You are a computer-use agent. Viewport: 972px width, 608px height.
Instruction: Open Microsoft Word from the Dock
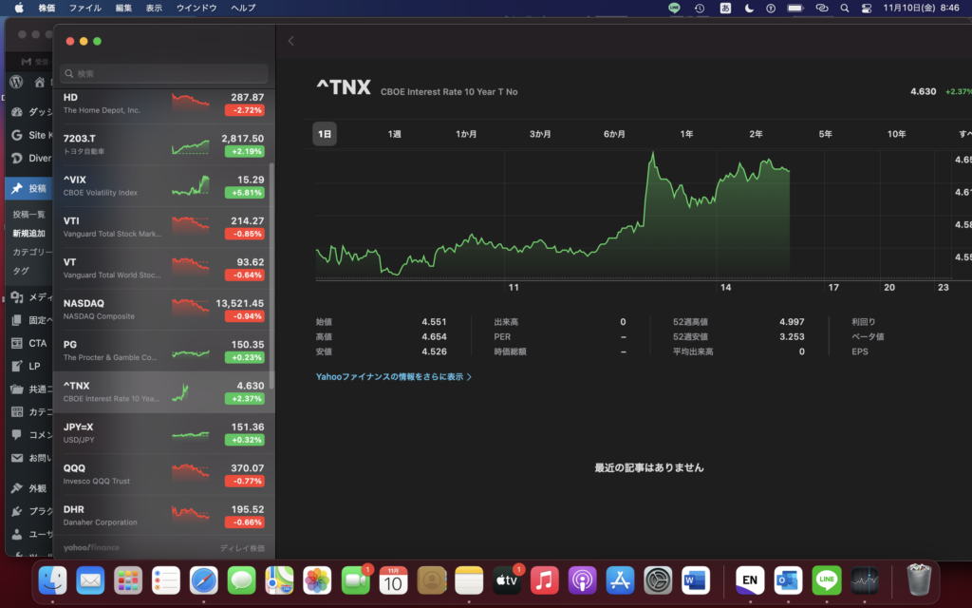pyautogui.click(x=696, y=579)
